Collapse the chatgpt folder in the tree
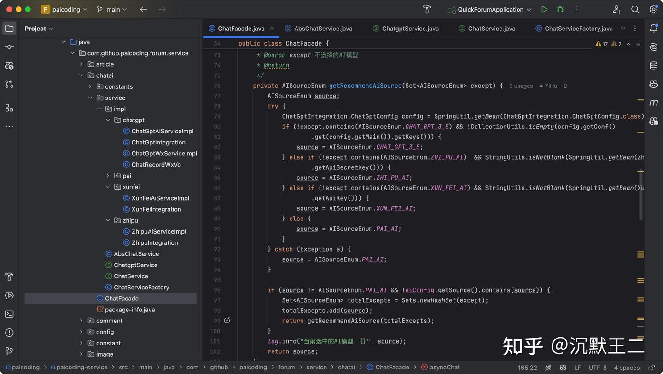 pyautogui.click(x=108, y=120)
